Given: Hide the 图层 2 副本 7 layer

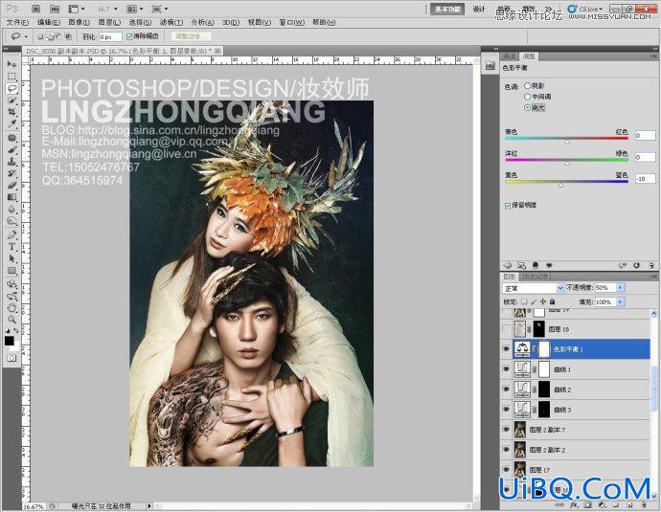Looking at the screenshot, I should pos(507,430).
